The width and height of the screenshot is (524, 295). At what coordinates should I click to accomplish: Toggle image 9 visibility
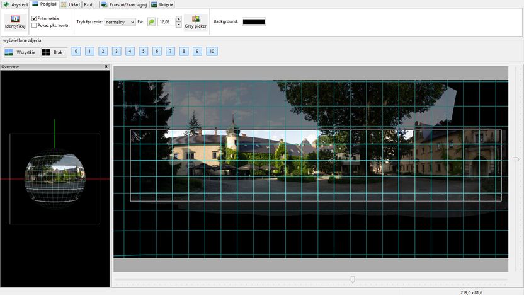197,51
